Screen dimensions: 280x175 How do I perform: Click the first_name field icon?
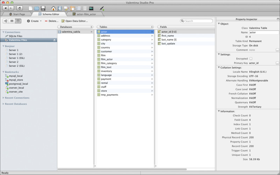tap(159, 36)
